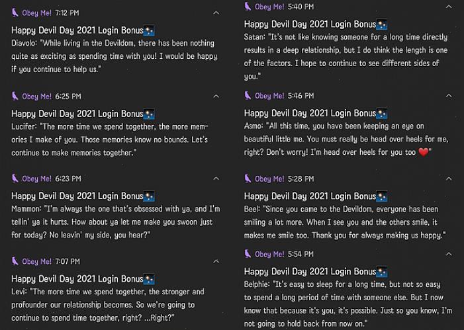
Task: Collapse the 5:40 PM Satan notification
Action: pos(449,7)
